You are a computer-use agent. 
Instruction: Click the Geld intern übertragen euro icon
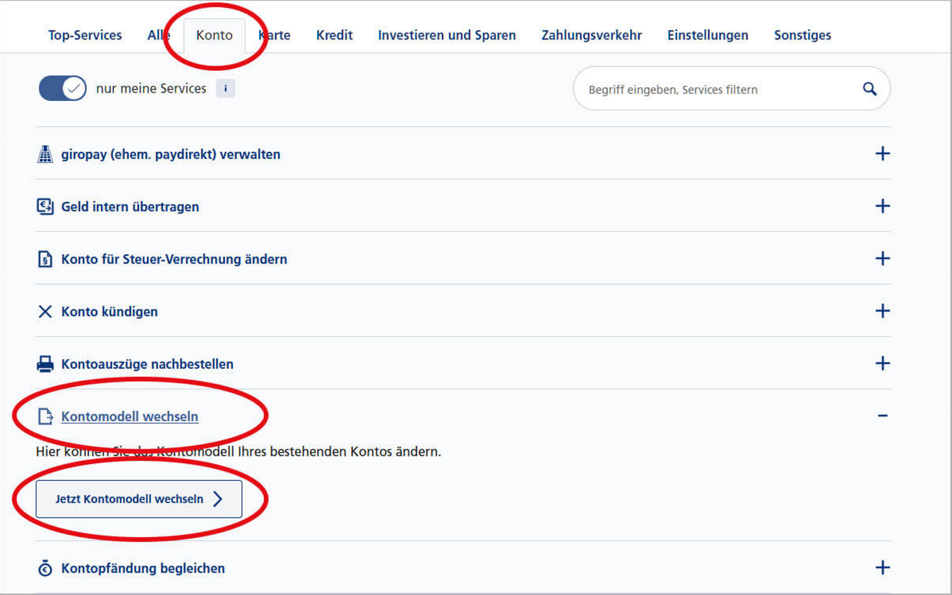click(x=45, y=206)
